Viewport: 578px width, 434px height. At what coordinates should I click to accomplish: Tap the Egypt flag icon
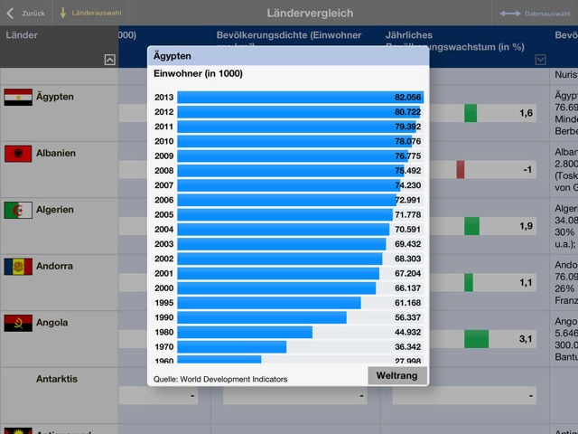tap(18, 97)
